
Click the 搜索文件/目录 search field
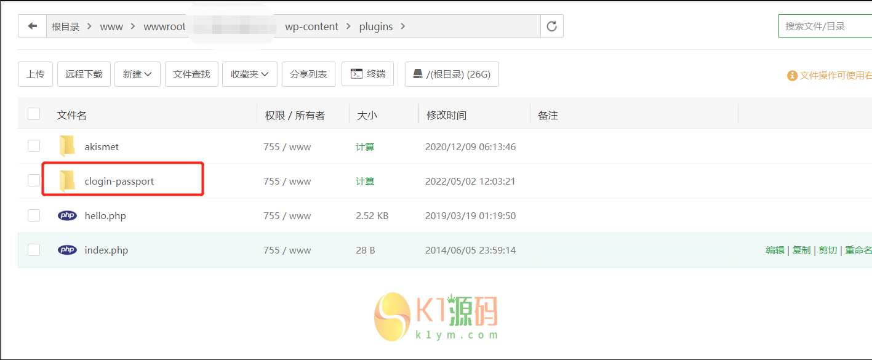(x=825, y=26)
